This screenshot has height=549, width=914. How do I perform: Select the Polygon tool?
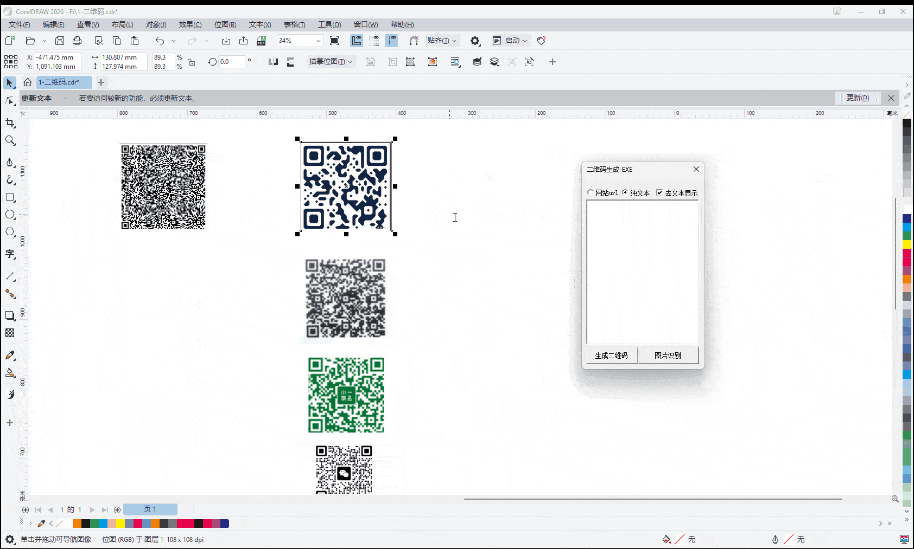point(10,232)
